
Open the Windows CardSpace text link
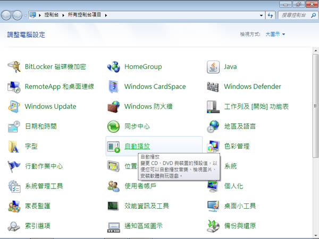(x=155, y=87)
